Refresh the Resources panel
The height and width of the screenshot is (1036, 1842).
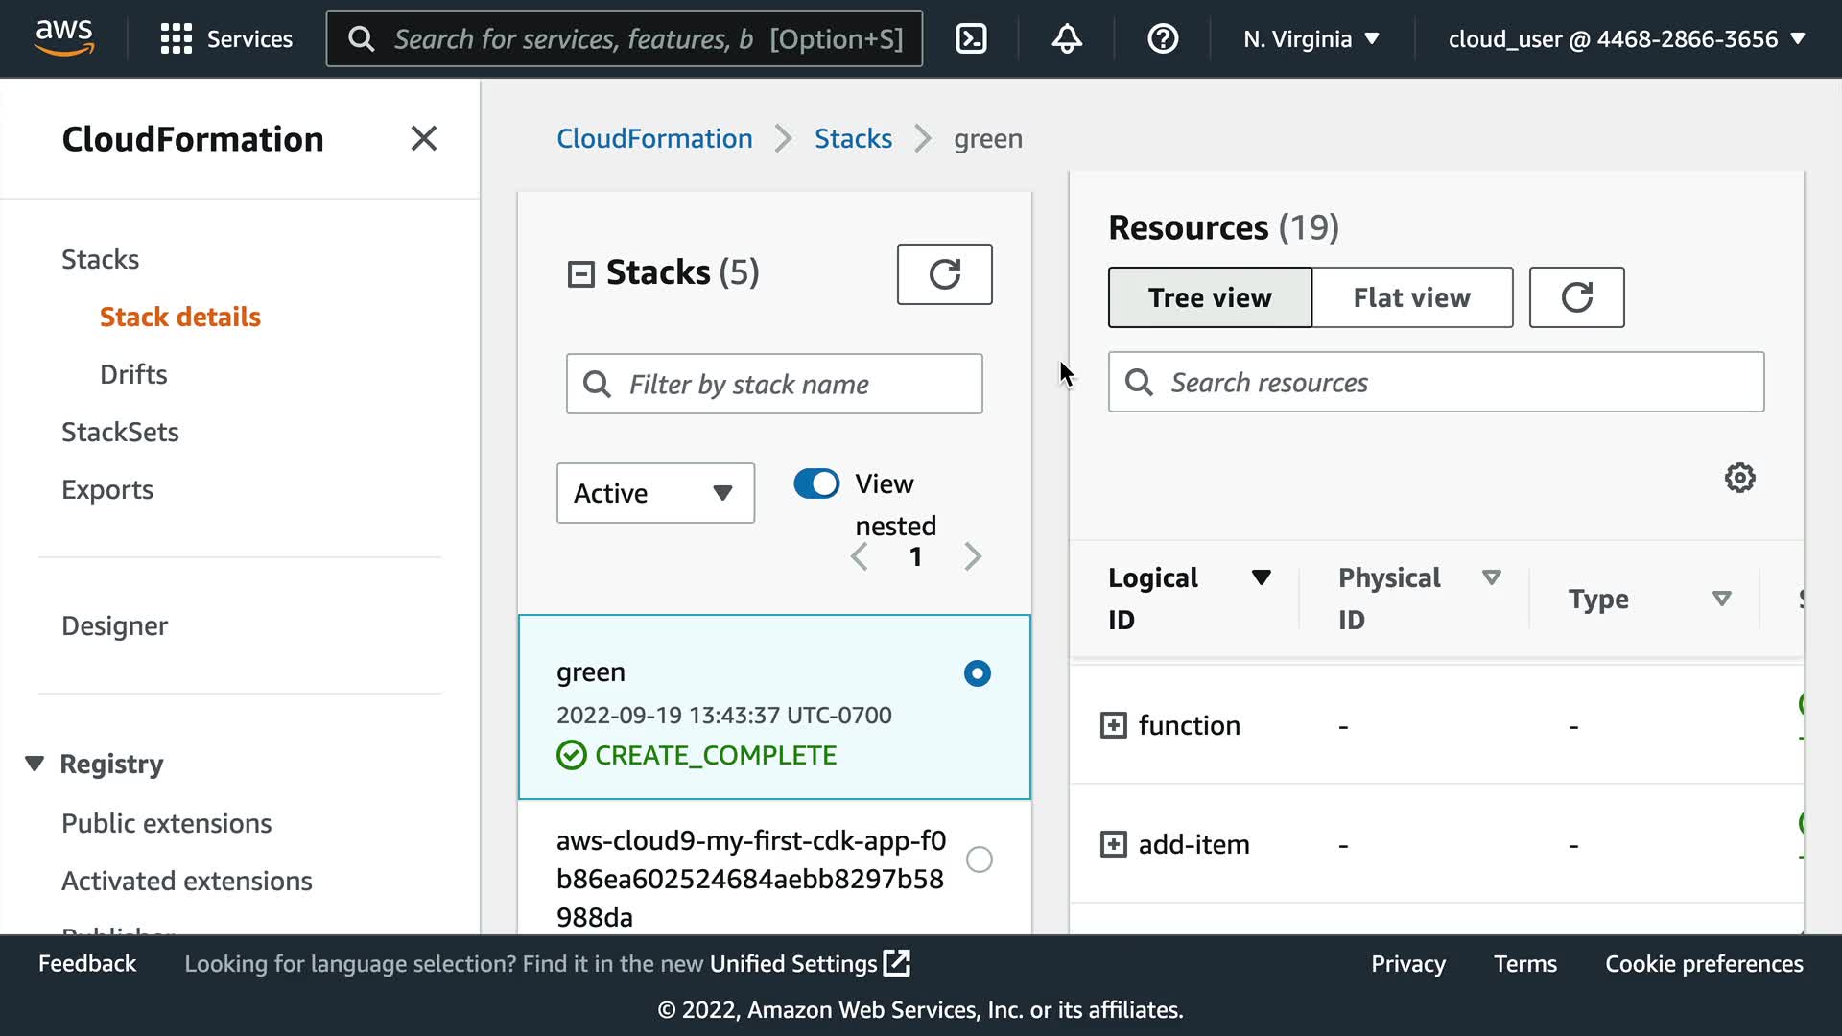tap(1576, 297)
